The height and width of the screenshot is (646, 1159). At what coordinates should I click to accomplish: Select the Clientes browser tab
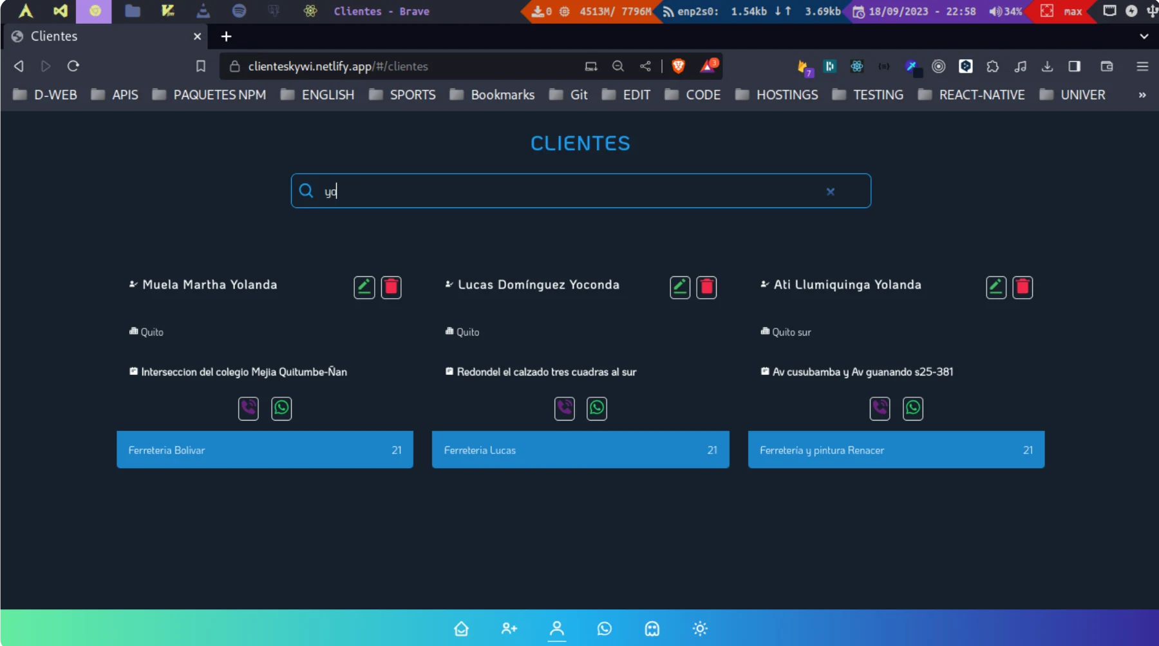pos(103,37)
